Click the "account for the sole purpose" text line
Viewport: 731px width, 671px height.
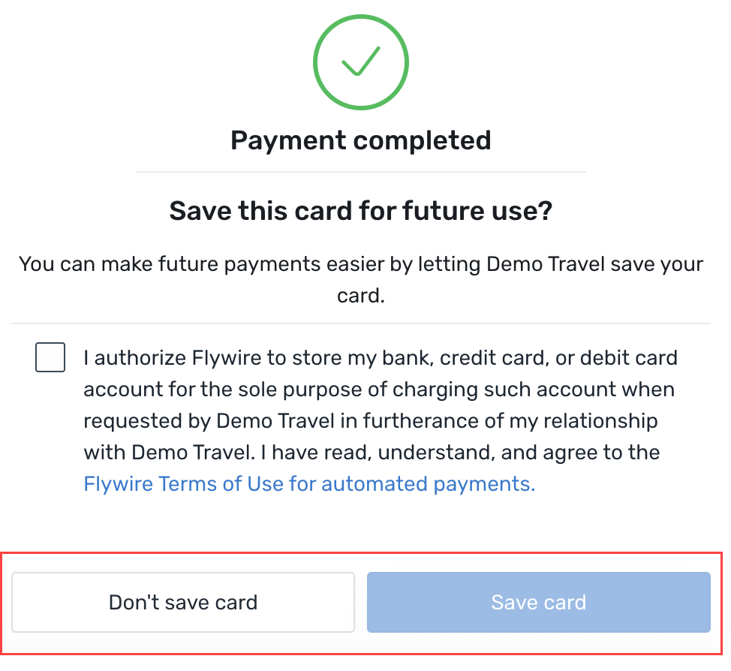click(378, 390)
